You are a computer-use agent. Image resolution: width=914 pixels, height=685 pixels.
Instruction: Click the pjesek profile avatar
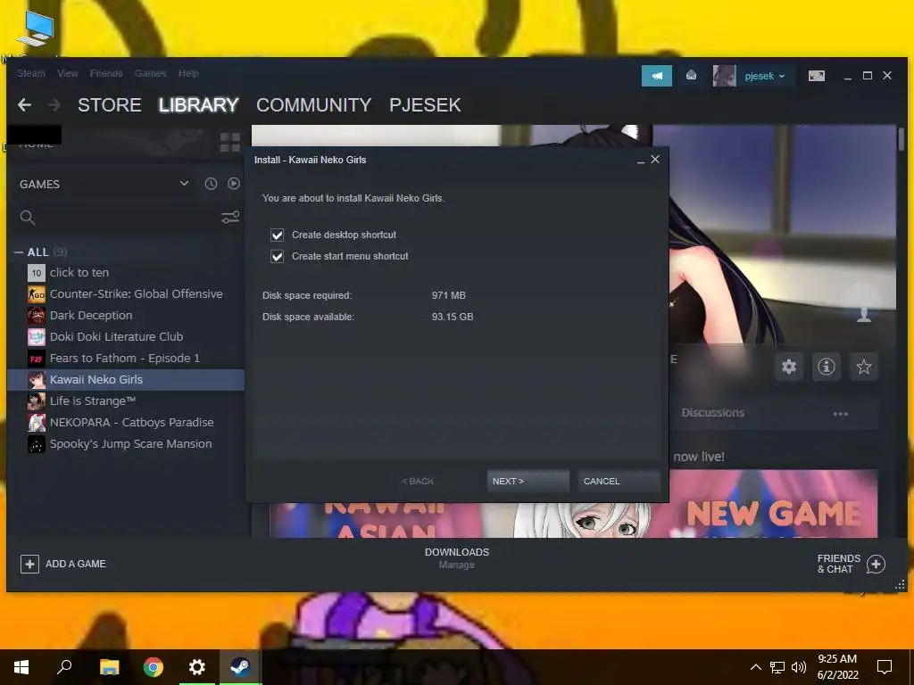point(724,76)
